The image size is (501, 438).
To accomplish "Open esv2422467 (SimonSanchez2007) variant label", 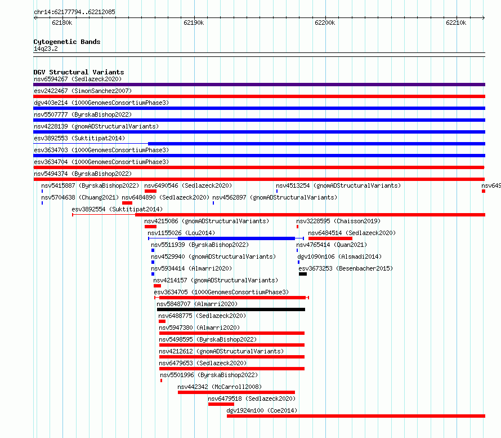I will click(83, 91).
